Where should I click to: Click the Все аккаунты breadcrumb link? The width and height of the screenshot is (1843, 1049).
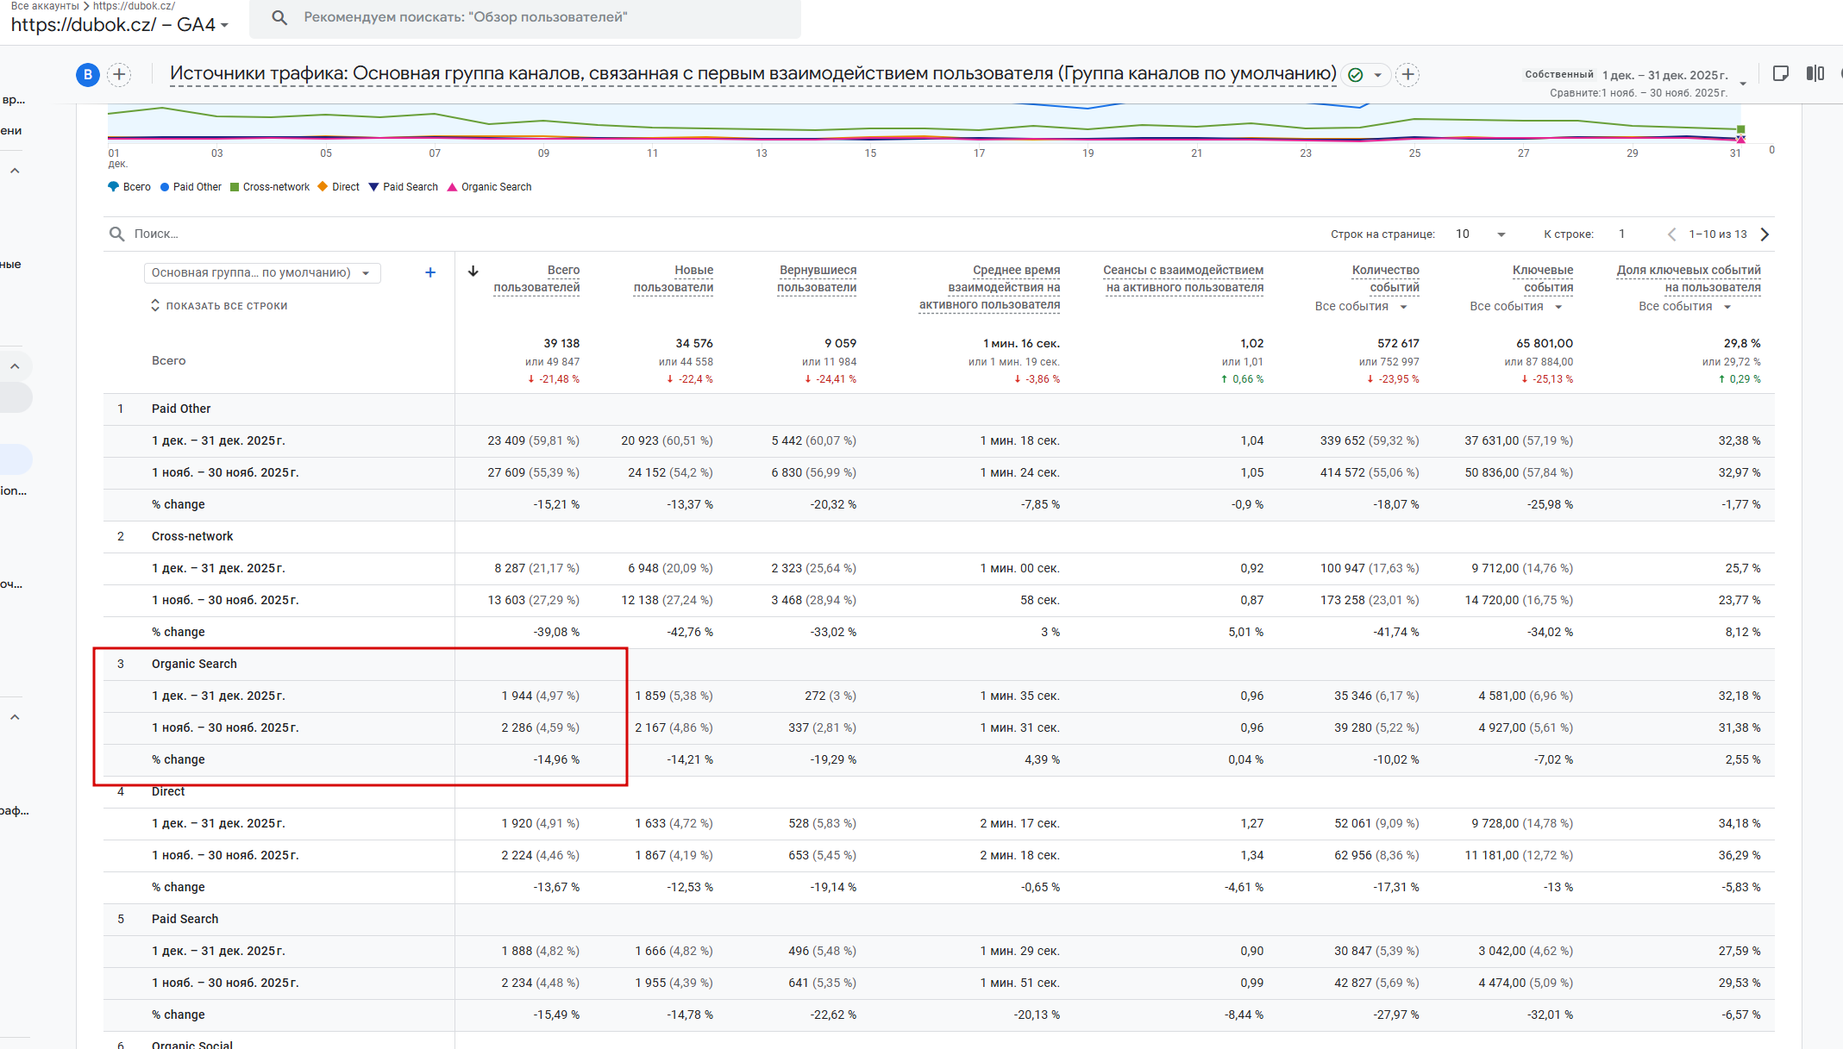point(44,6)
